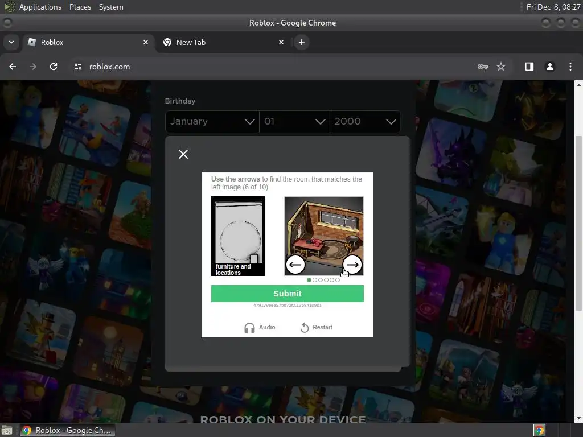Toggle Chrome side panel icon
The image size is (583, 437).
pyautogui.click(x=529, y=67)
